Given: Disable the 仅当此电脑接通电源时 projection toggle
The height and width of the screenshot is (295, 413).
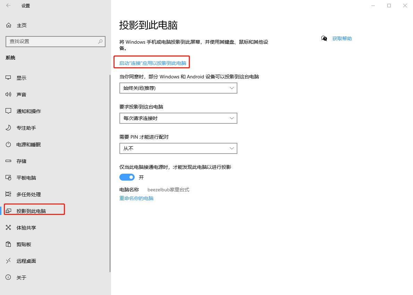Looking at the screenshot, I should click(127, 177).
